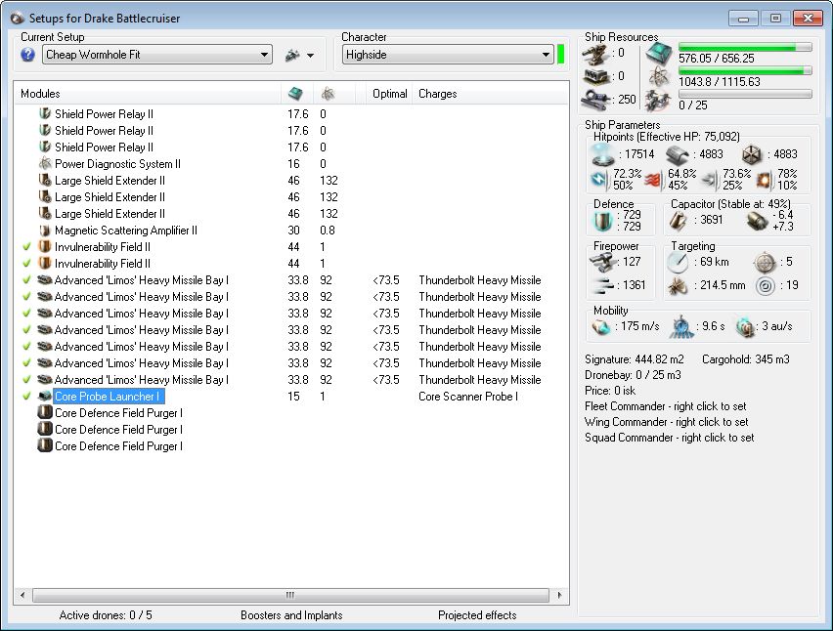The width and height of the screenshot is (833, 631).
Task: Open the Current Setup dropdown 'Cheap Wormhole Fit'
Action: (x=157, y=55)
